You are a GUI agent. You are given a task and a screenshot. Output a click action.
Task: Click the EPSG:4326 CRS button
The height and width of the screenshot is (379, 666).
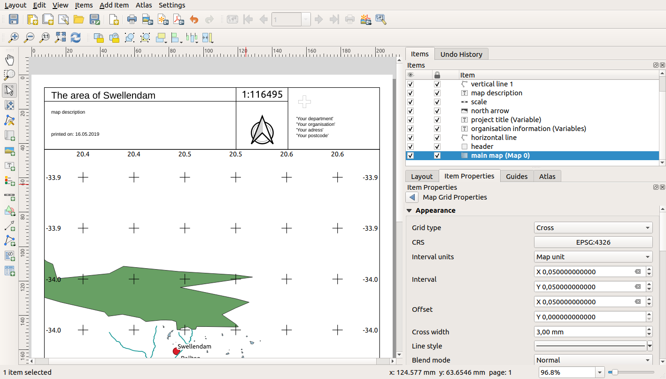coord(593,242)
